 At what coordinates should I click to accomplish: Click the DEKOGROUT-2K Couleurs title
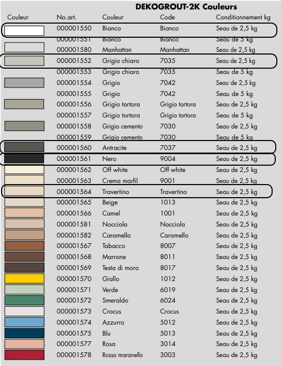coord(186,6)
